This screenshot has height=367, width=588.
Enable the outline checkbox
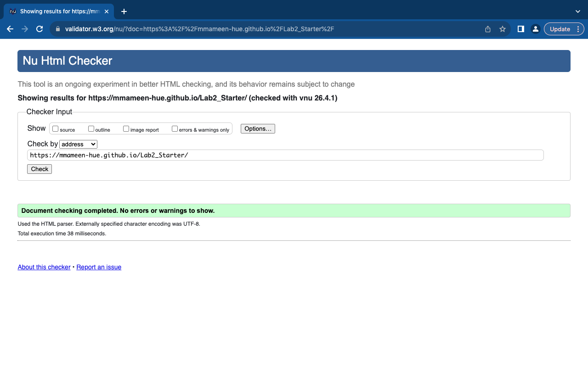point(91,129)
